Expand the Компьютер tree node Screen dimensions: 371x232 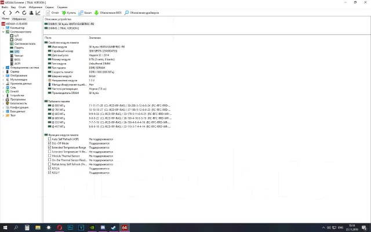click(3, 28)
